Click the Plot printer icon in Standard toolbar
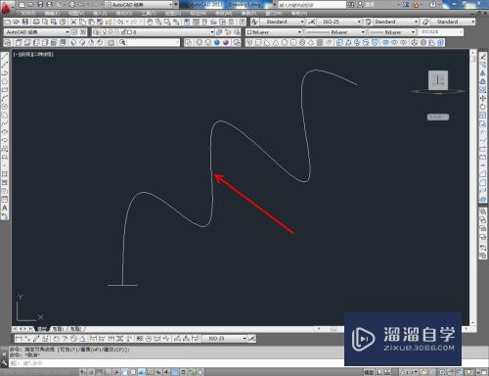Viewport: 489px width, 376px height. click(x=36, y=22)
